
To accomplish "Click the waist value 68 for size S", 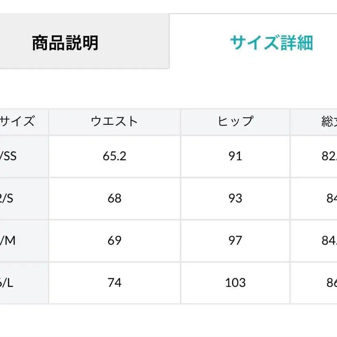I will 114,198.
